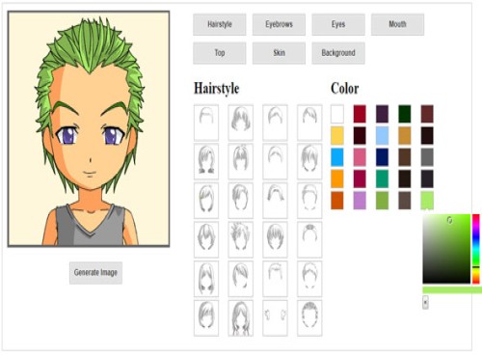The height and width of the screenshot is (357, 482).
Task: Choose the first hairstyle in the fourth row
Action: click(206, 239)
